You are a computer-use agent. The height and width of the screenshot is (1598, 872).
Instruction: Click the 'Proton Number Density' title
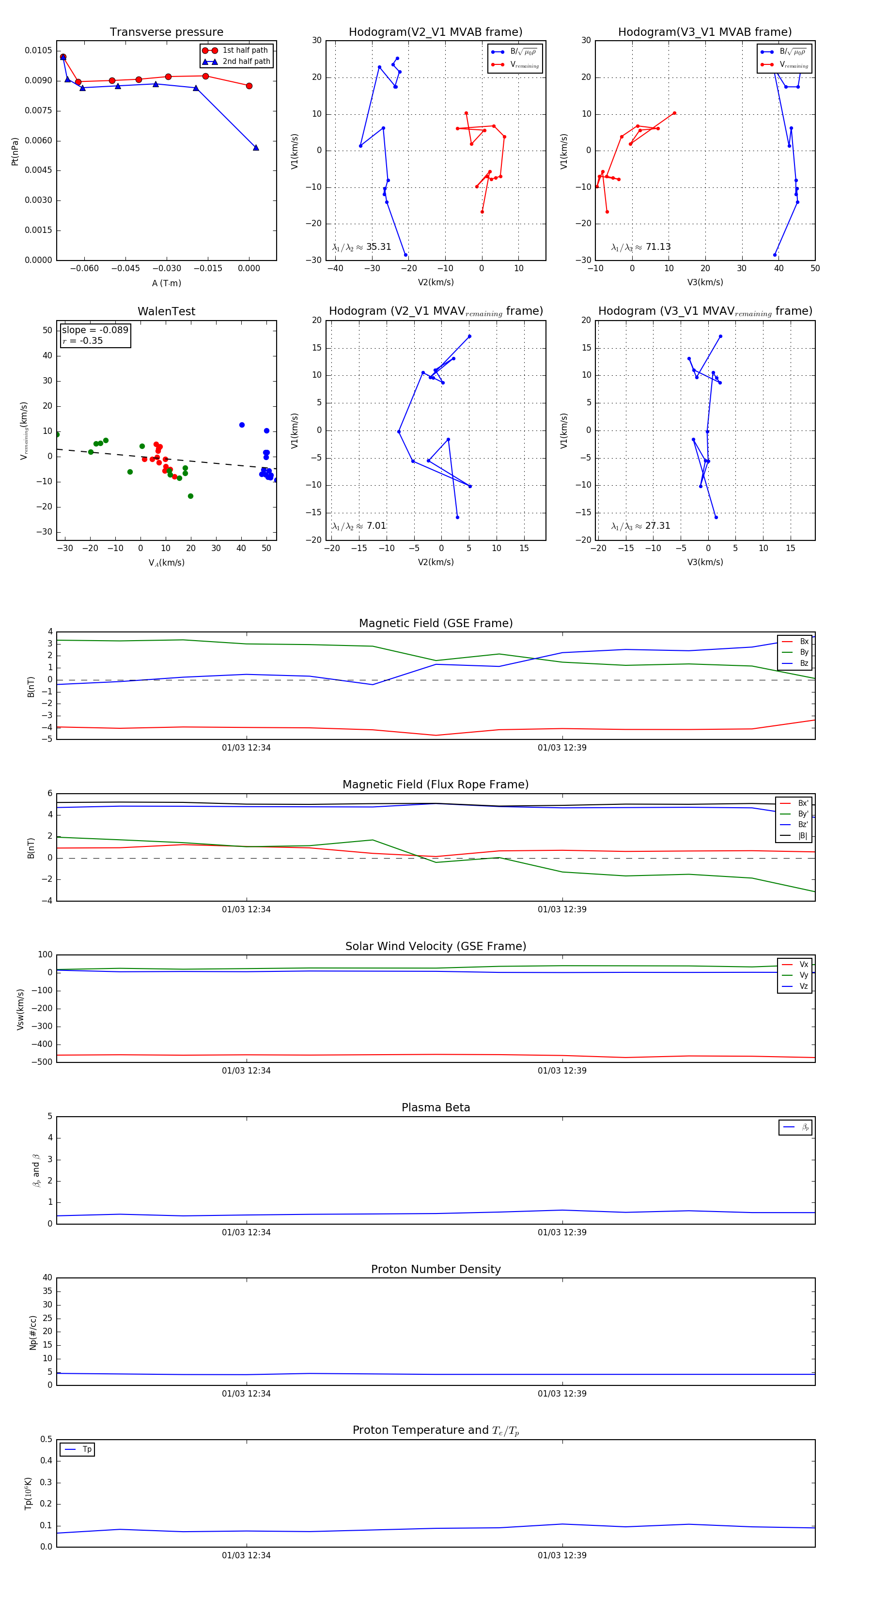tap(436, 1269)
